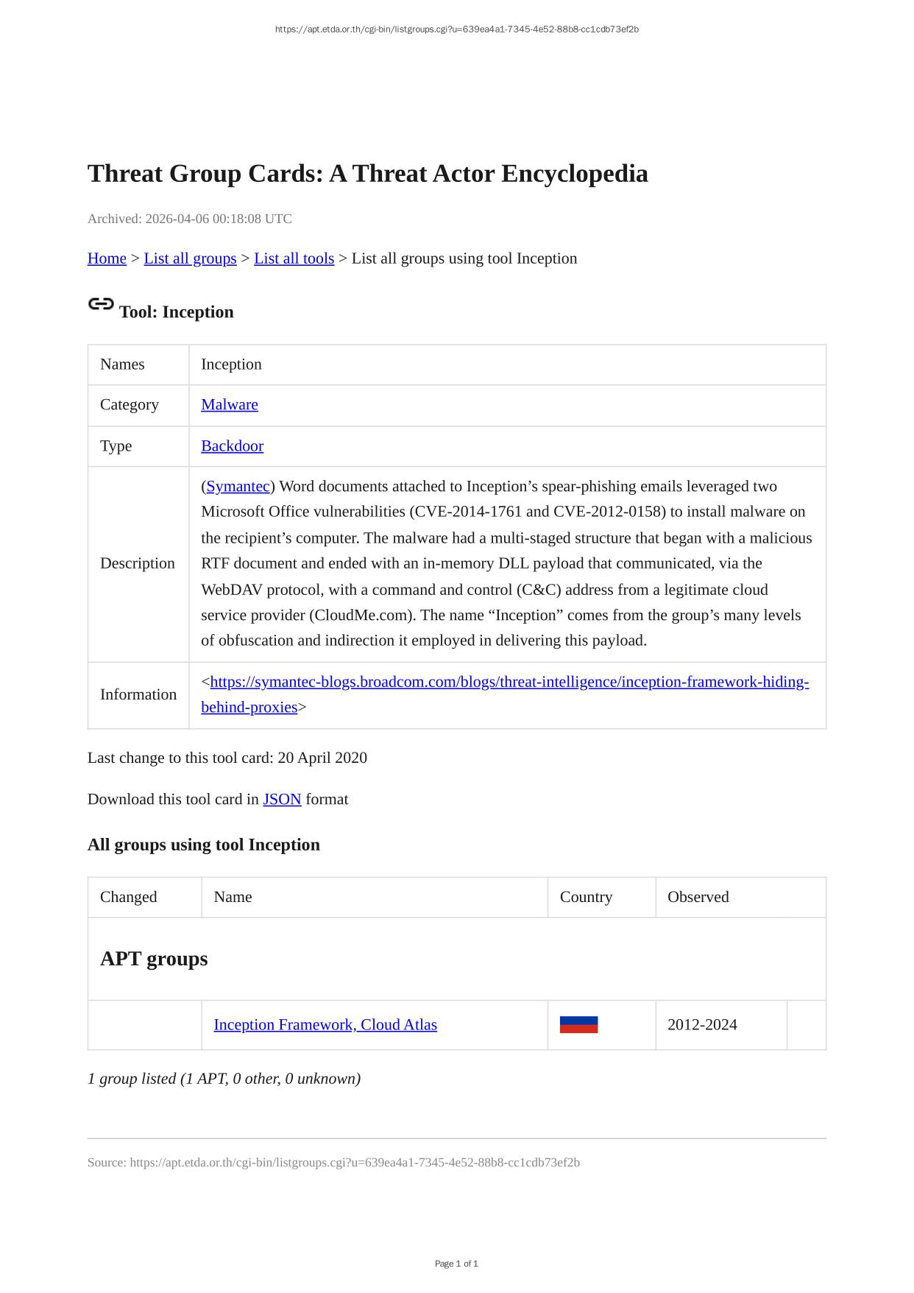Go to List all groups breadcrumb
The width and height of the screenshot is (914, 1293).
pyautogui.click(x=190, y=258)
